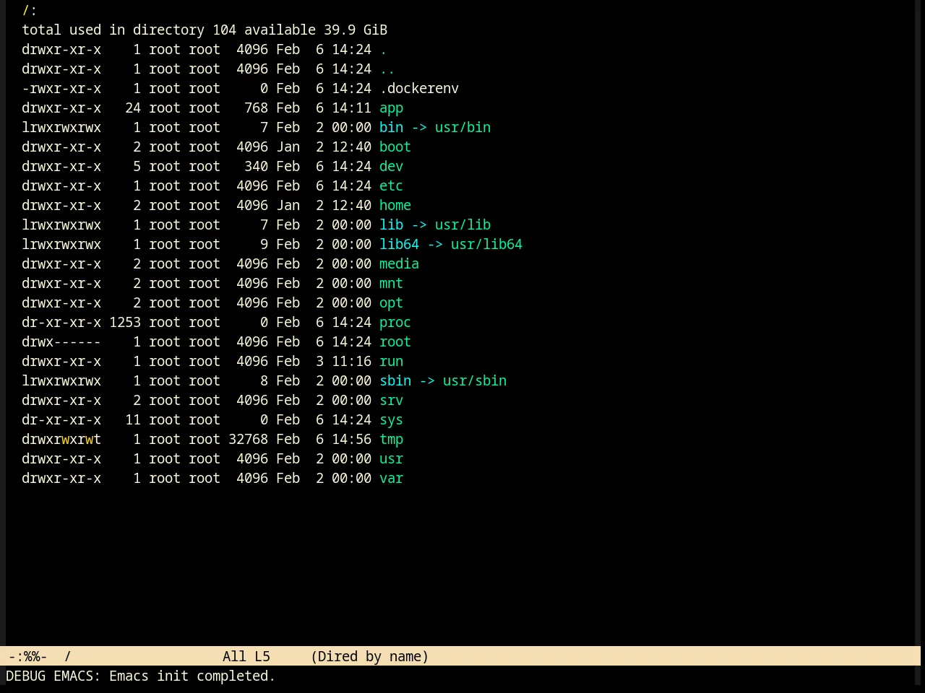Click 'usr/lib64' symlink target text
Viewport: 925px width, 693px height.
[x=486, y=245]
